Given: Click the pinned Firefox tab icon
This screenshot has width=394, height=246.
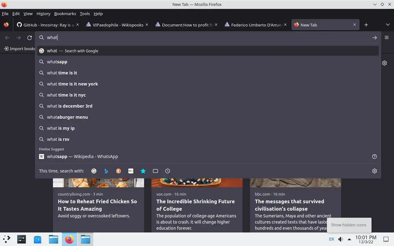Looking at the screenshot, I should pyautogui.click(x=6, y=25).
